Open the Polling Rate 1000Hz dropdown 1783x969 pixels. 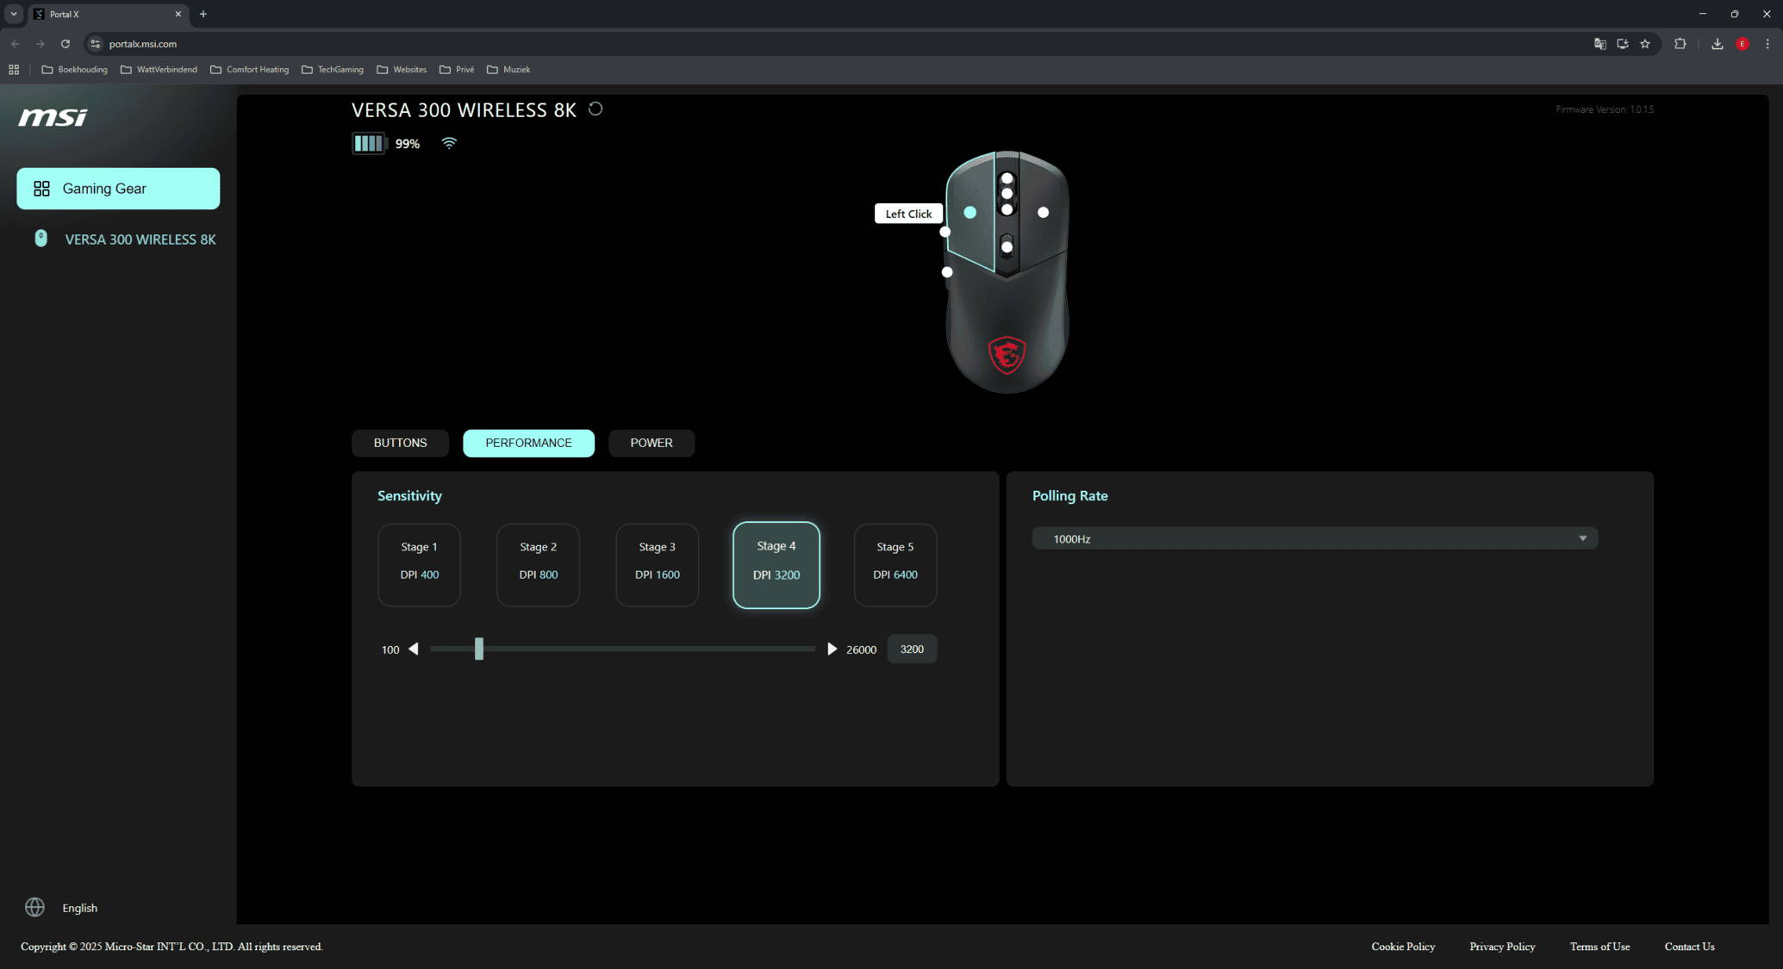[x=1314, y=539]
